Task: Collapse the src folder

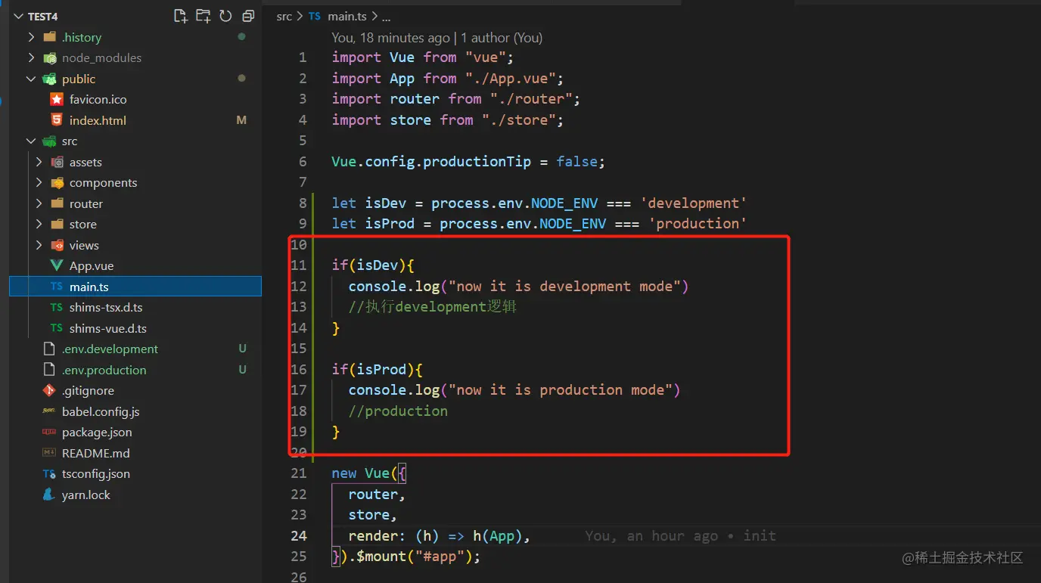Action: pos(31,141)
